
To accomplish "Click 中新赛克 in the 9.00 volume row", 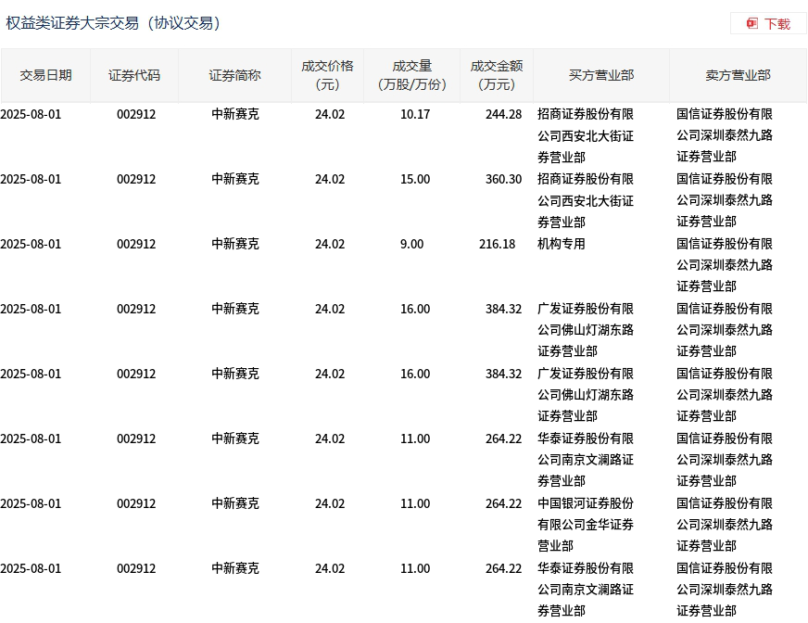I will coord(235,244).
